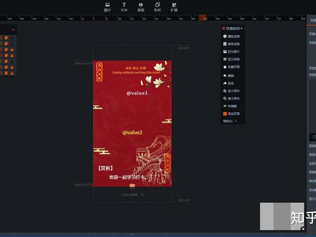Image resolution: width=316 pixels, height=237 pixels.
Task: Select the 欢迎一起学习打卡 text line
Action: (x=128, y=177)
